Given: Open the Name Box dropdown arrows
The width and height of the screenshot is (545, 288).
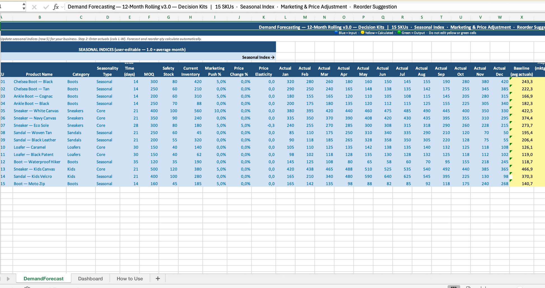Looking at the screenshot, I should [24, 6].
